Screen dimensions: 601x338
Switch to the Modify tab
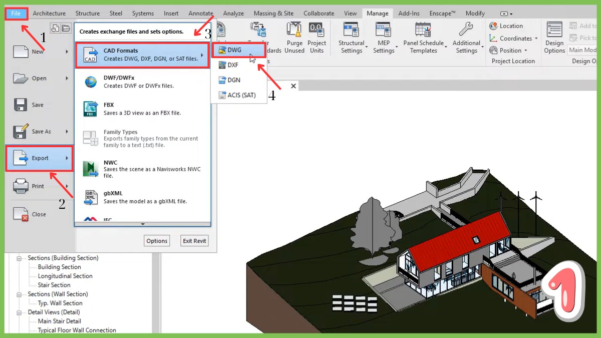(475, 14)
